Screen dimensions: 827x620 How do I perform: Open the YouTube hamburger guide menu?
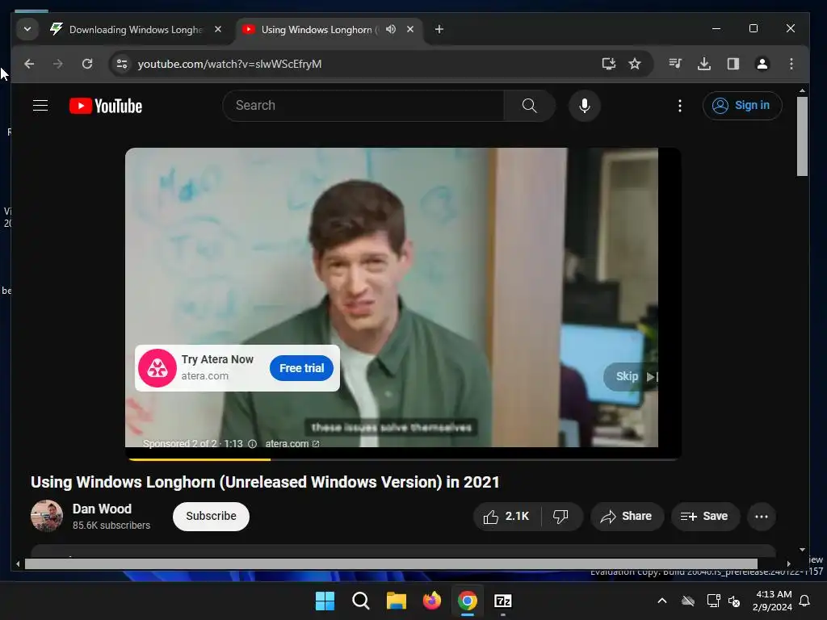click(40, 106)
